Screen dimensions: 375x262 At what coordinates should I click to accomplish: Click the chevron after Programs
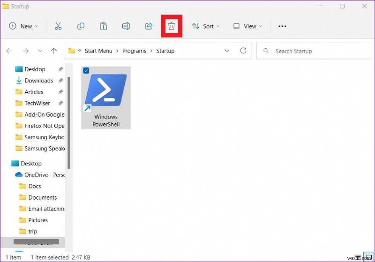(x=151, y=51)
